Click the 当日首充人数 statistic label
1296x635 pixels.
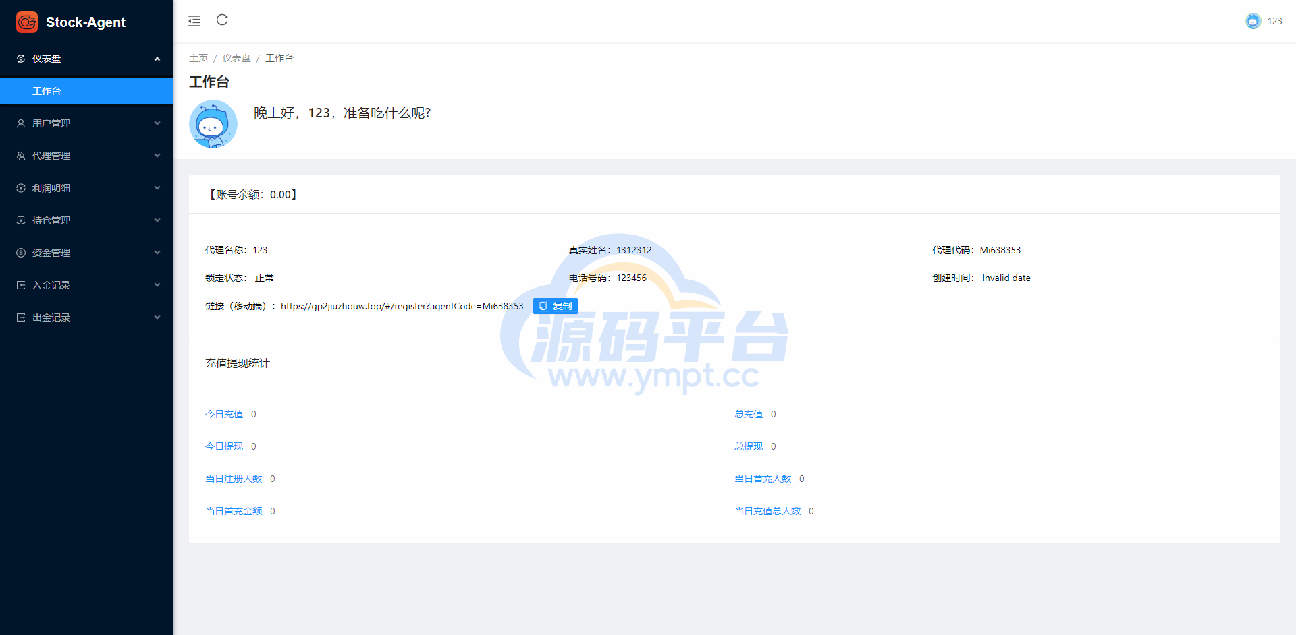point(763,479)
